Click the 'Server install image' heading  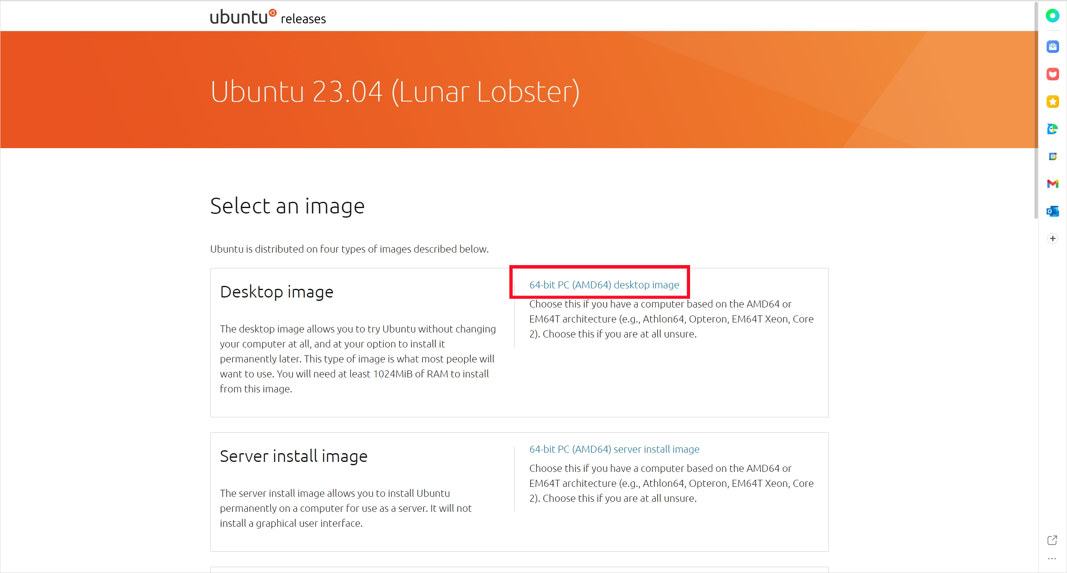(x=293, y=456)
